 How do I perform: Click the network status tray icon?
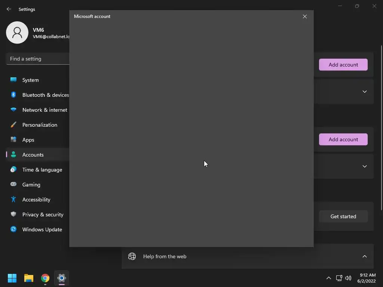click(339, 278)
